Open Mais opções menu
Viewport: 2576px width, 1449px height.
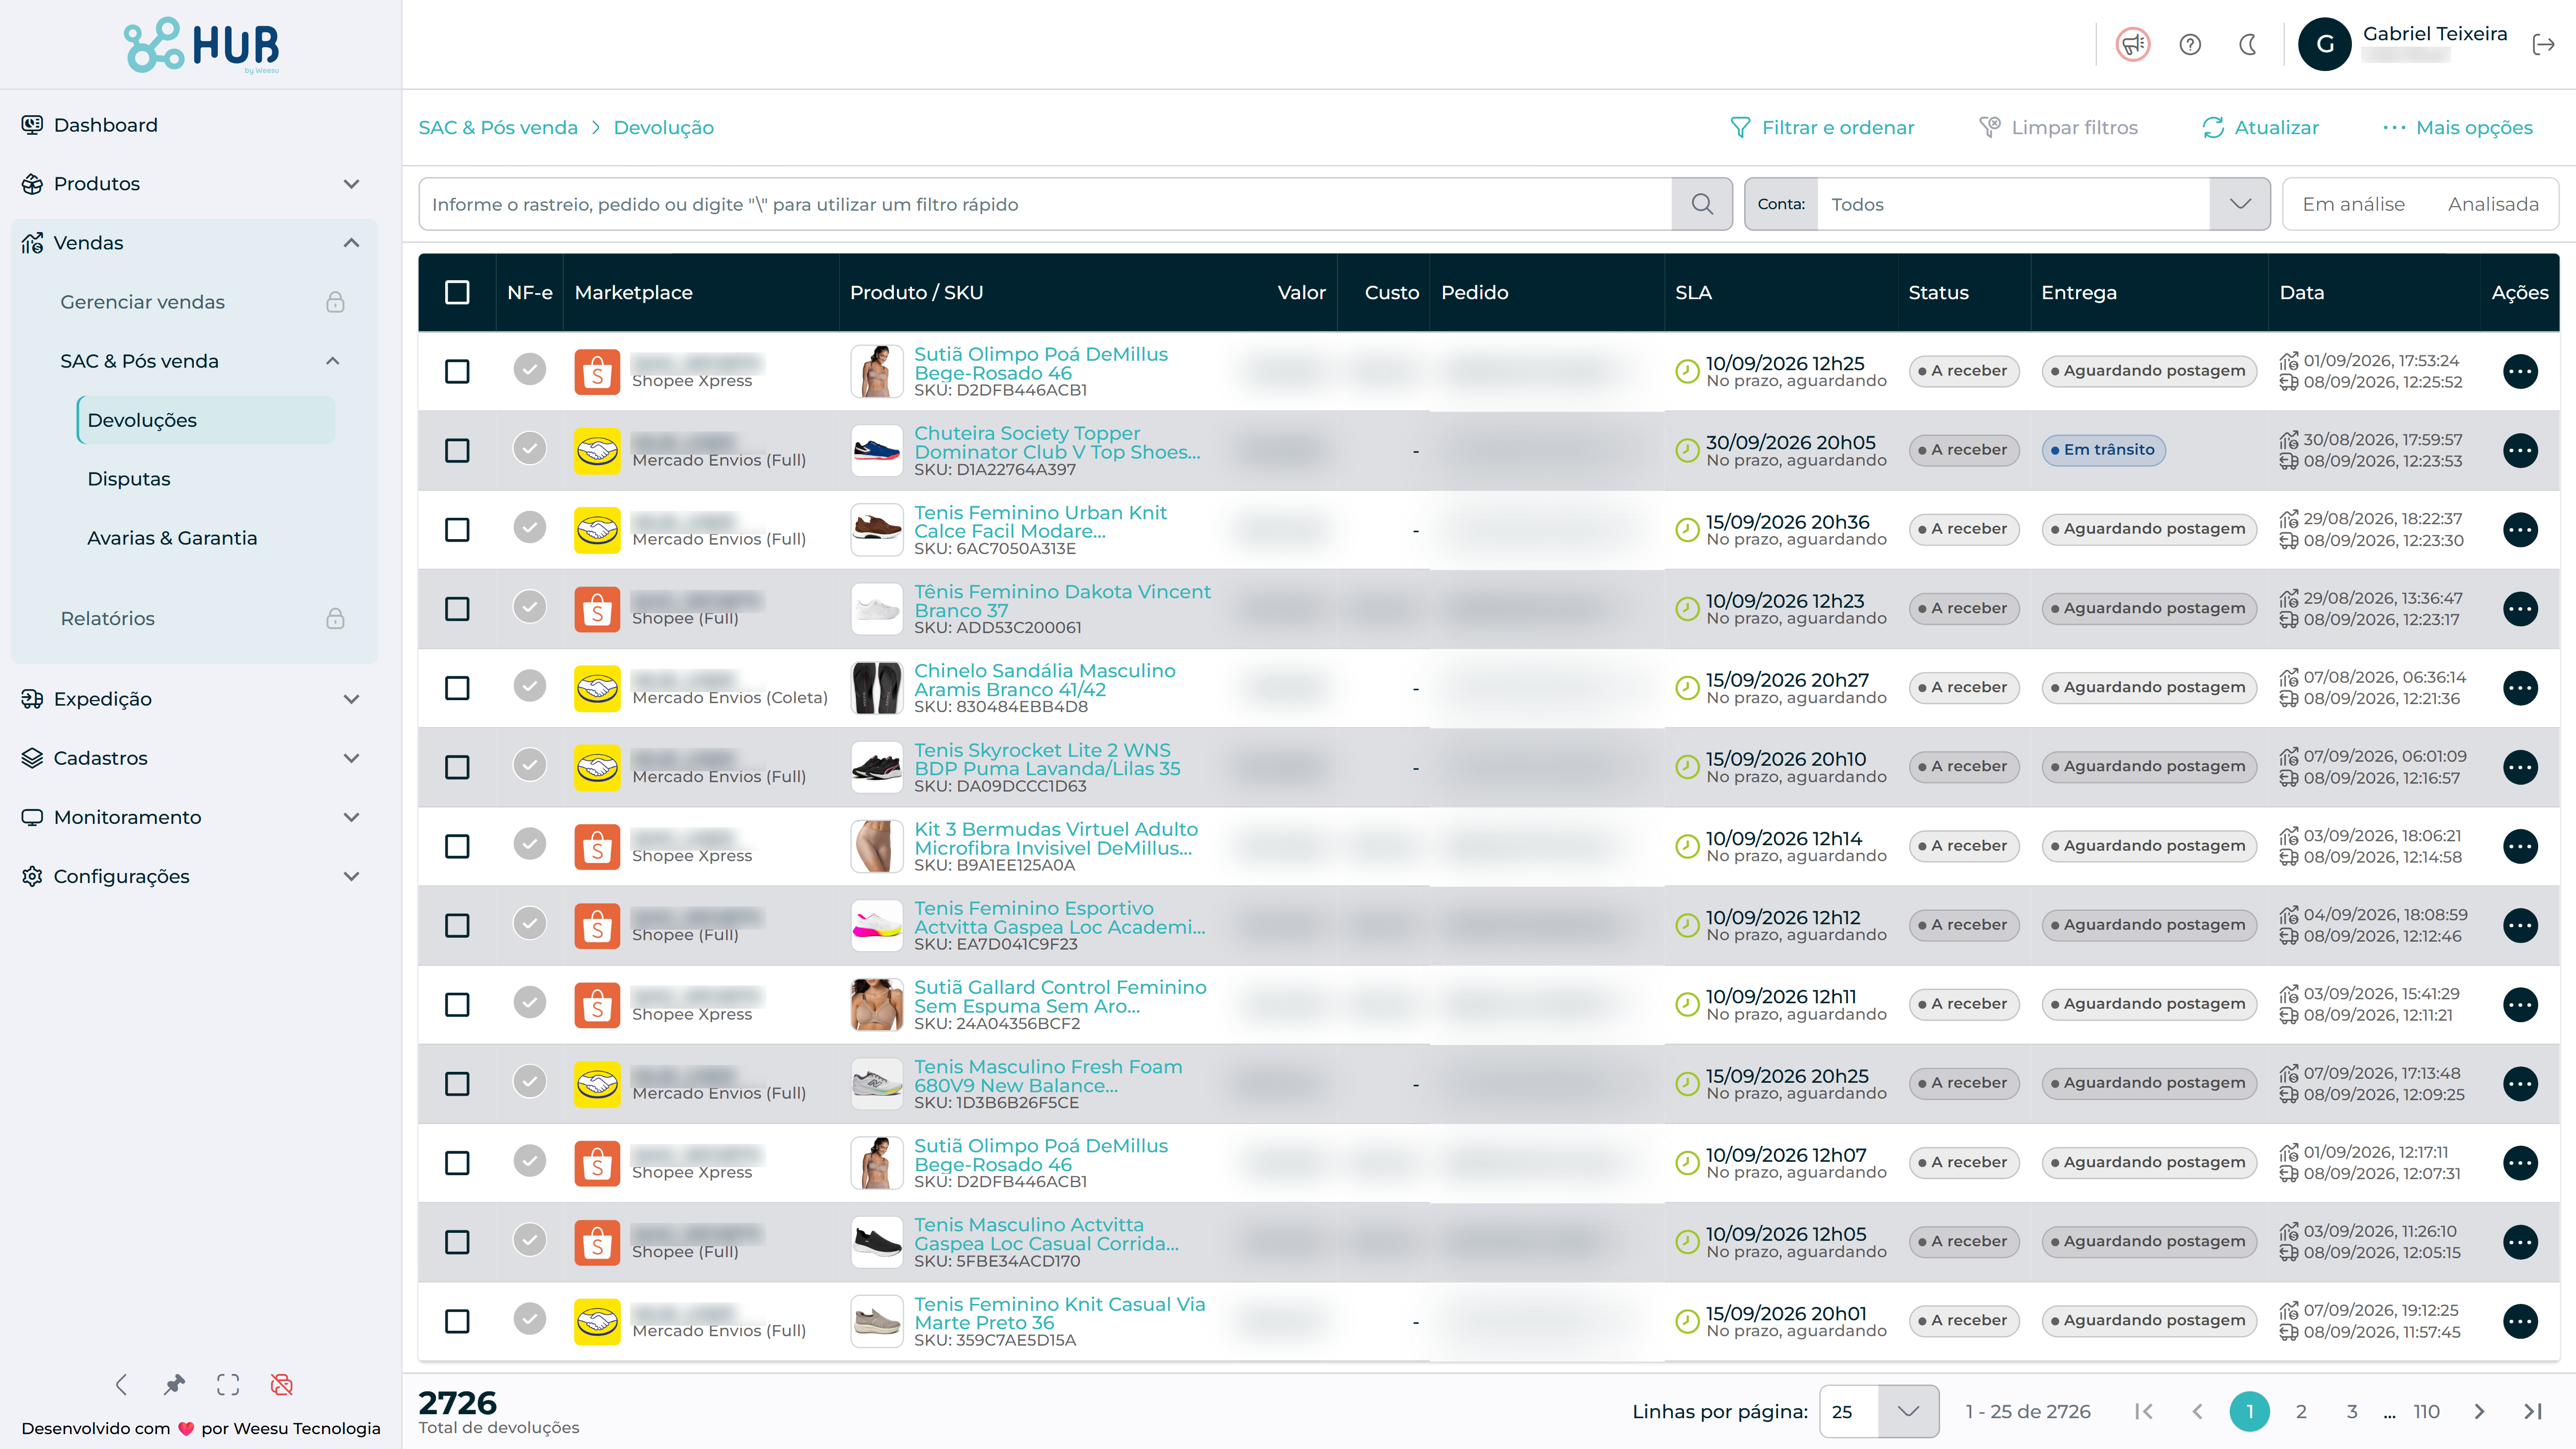pos(2458,128)
